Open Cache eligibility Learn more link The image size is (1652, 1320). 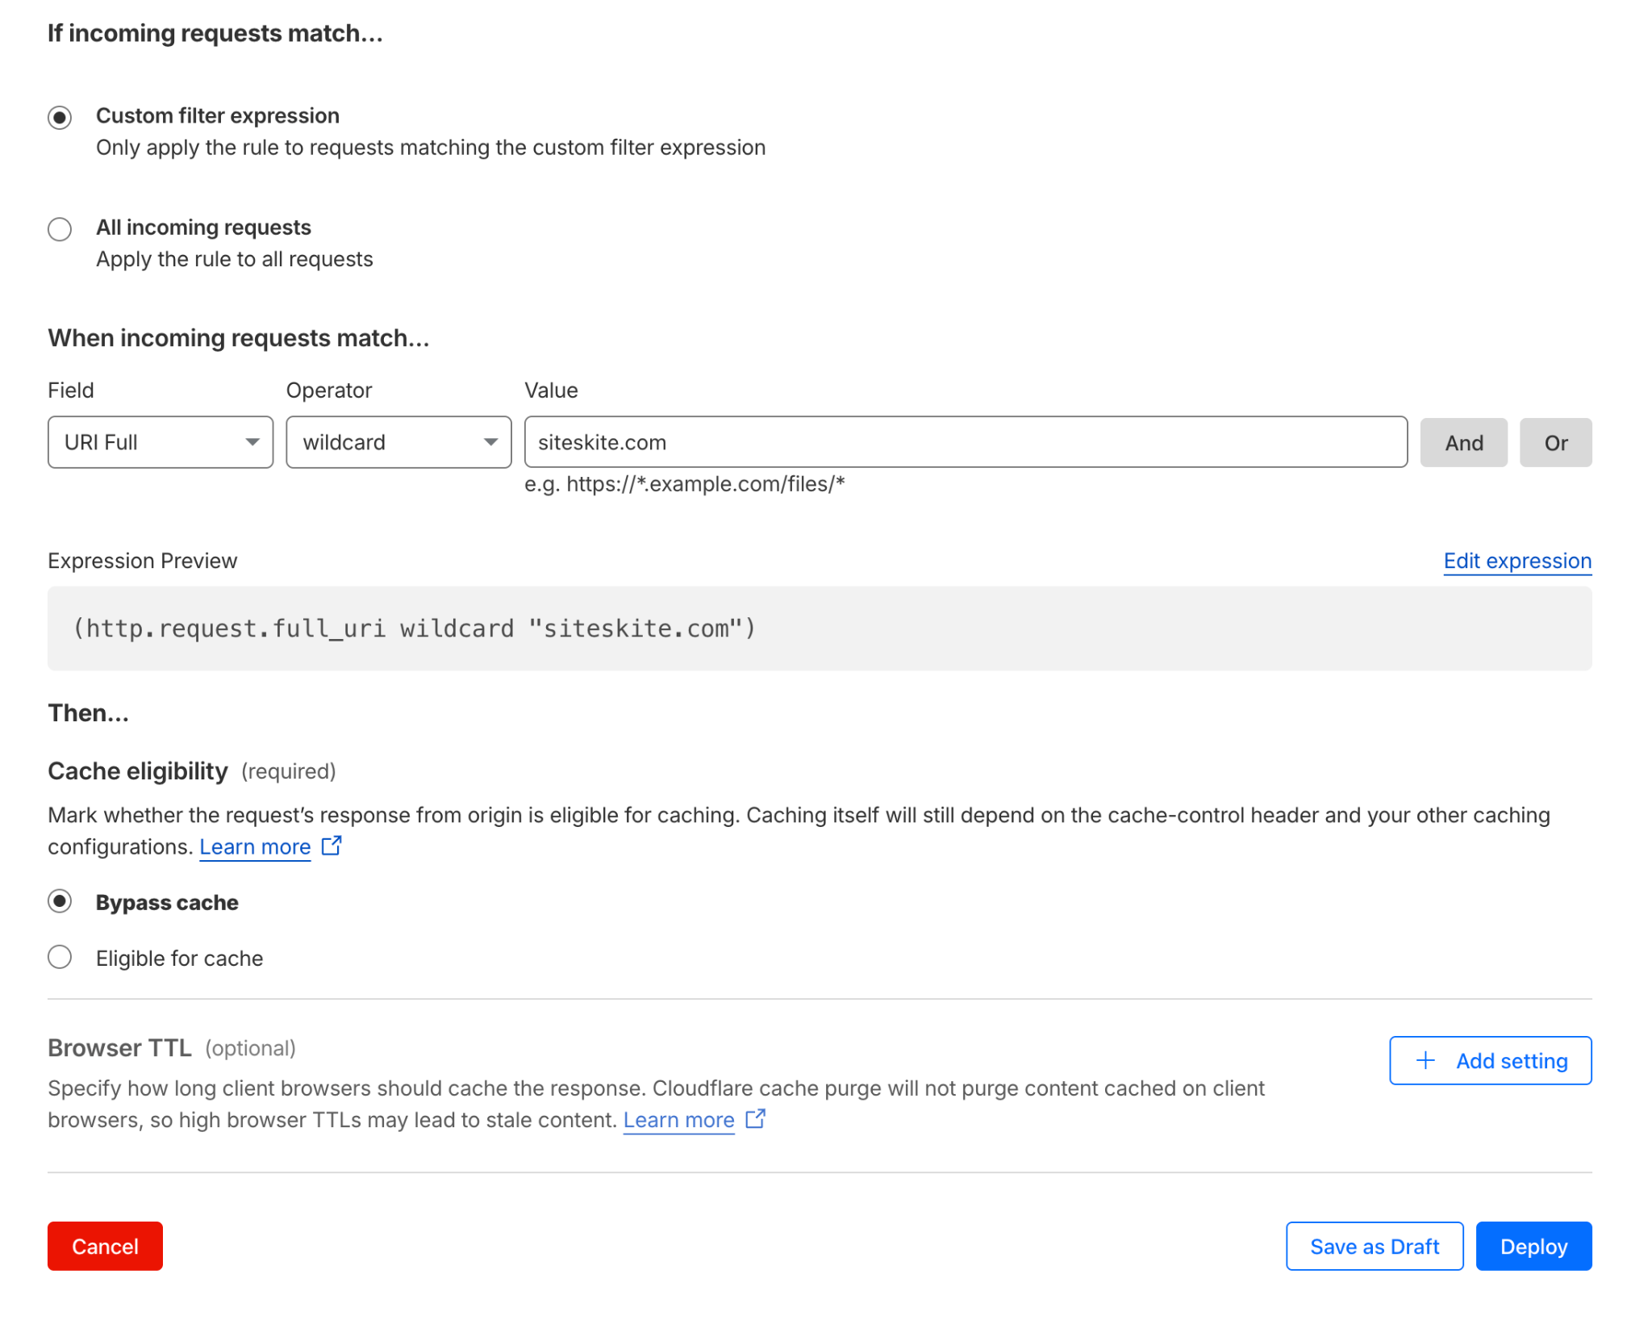(255, 846)
